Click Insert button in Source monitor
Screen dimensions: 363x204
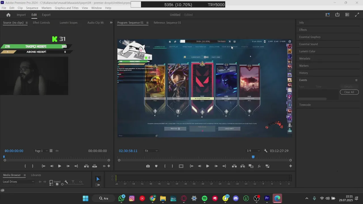coord(86,166)
